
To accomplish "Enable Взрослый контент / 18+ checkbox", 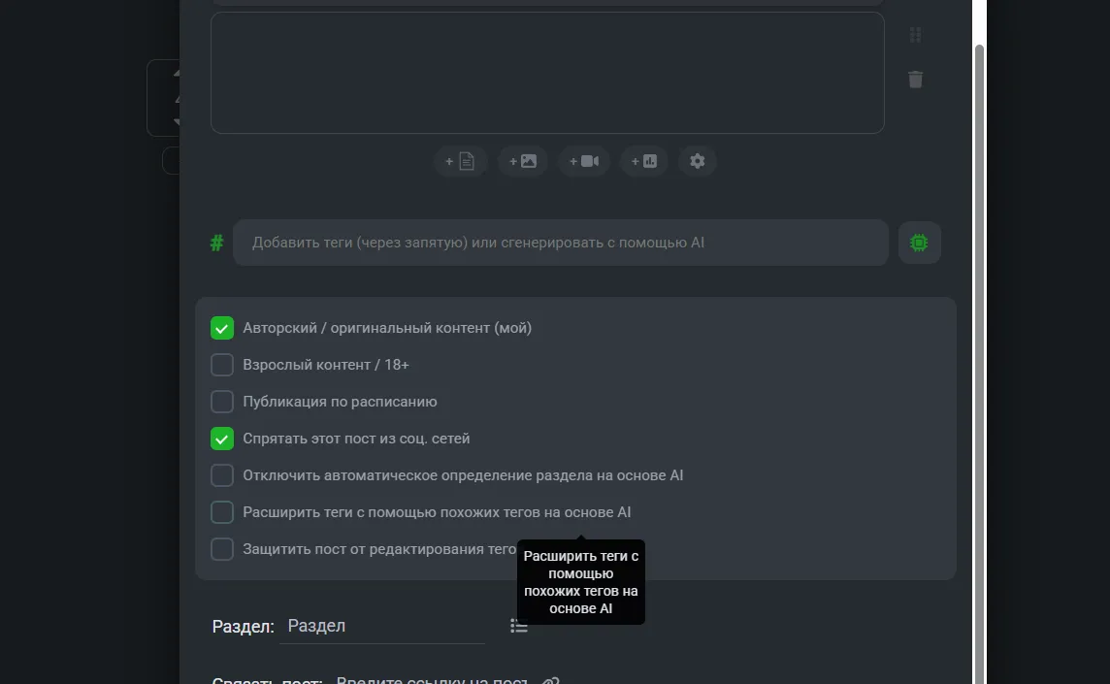I will coord(222,365).
